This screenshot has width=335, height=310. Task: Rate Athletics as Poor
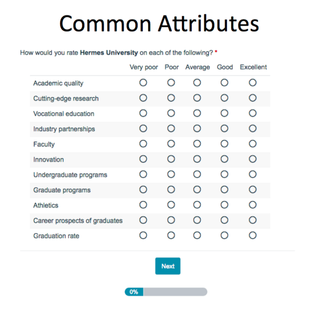click(171, 205)
